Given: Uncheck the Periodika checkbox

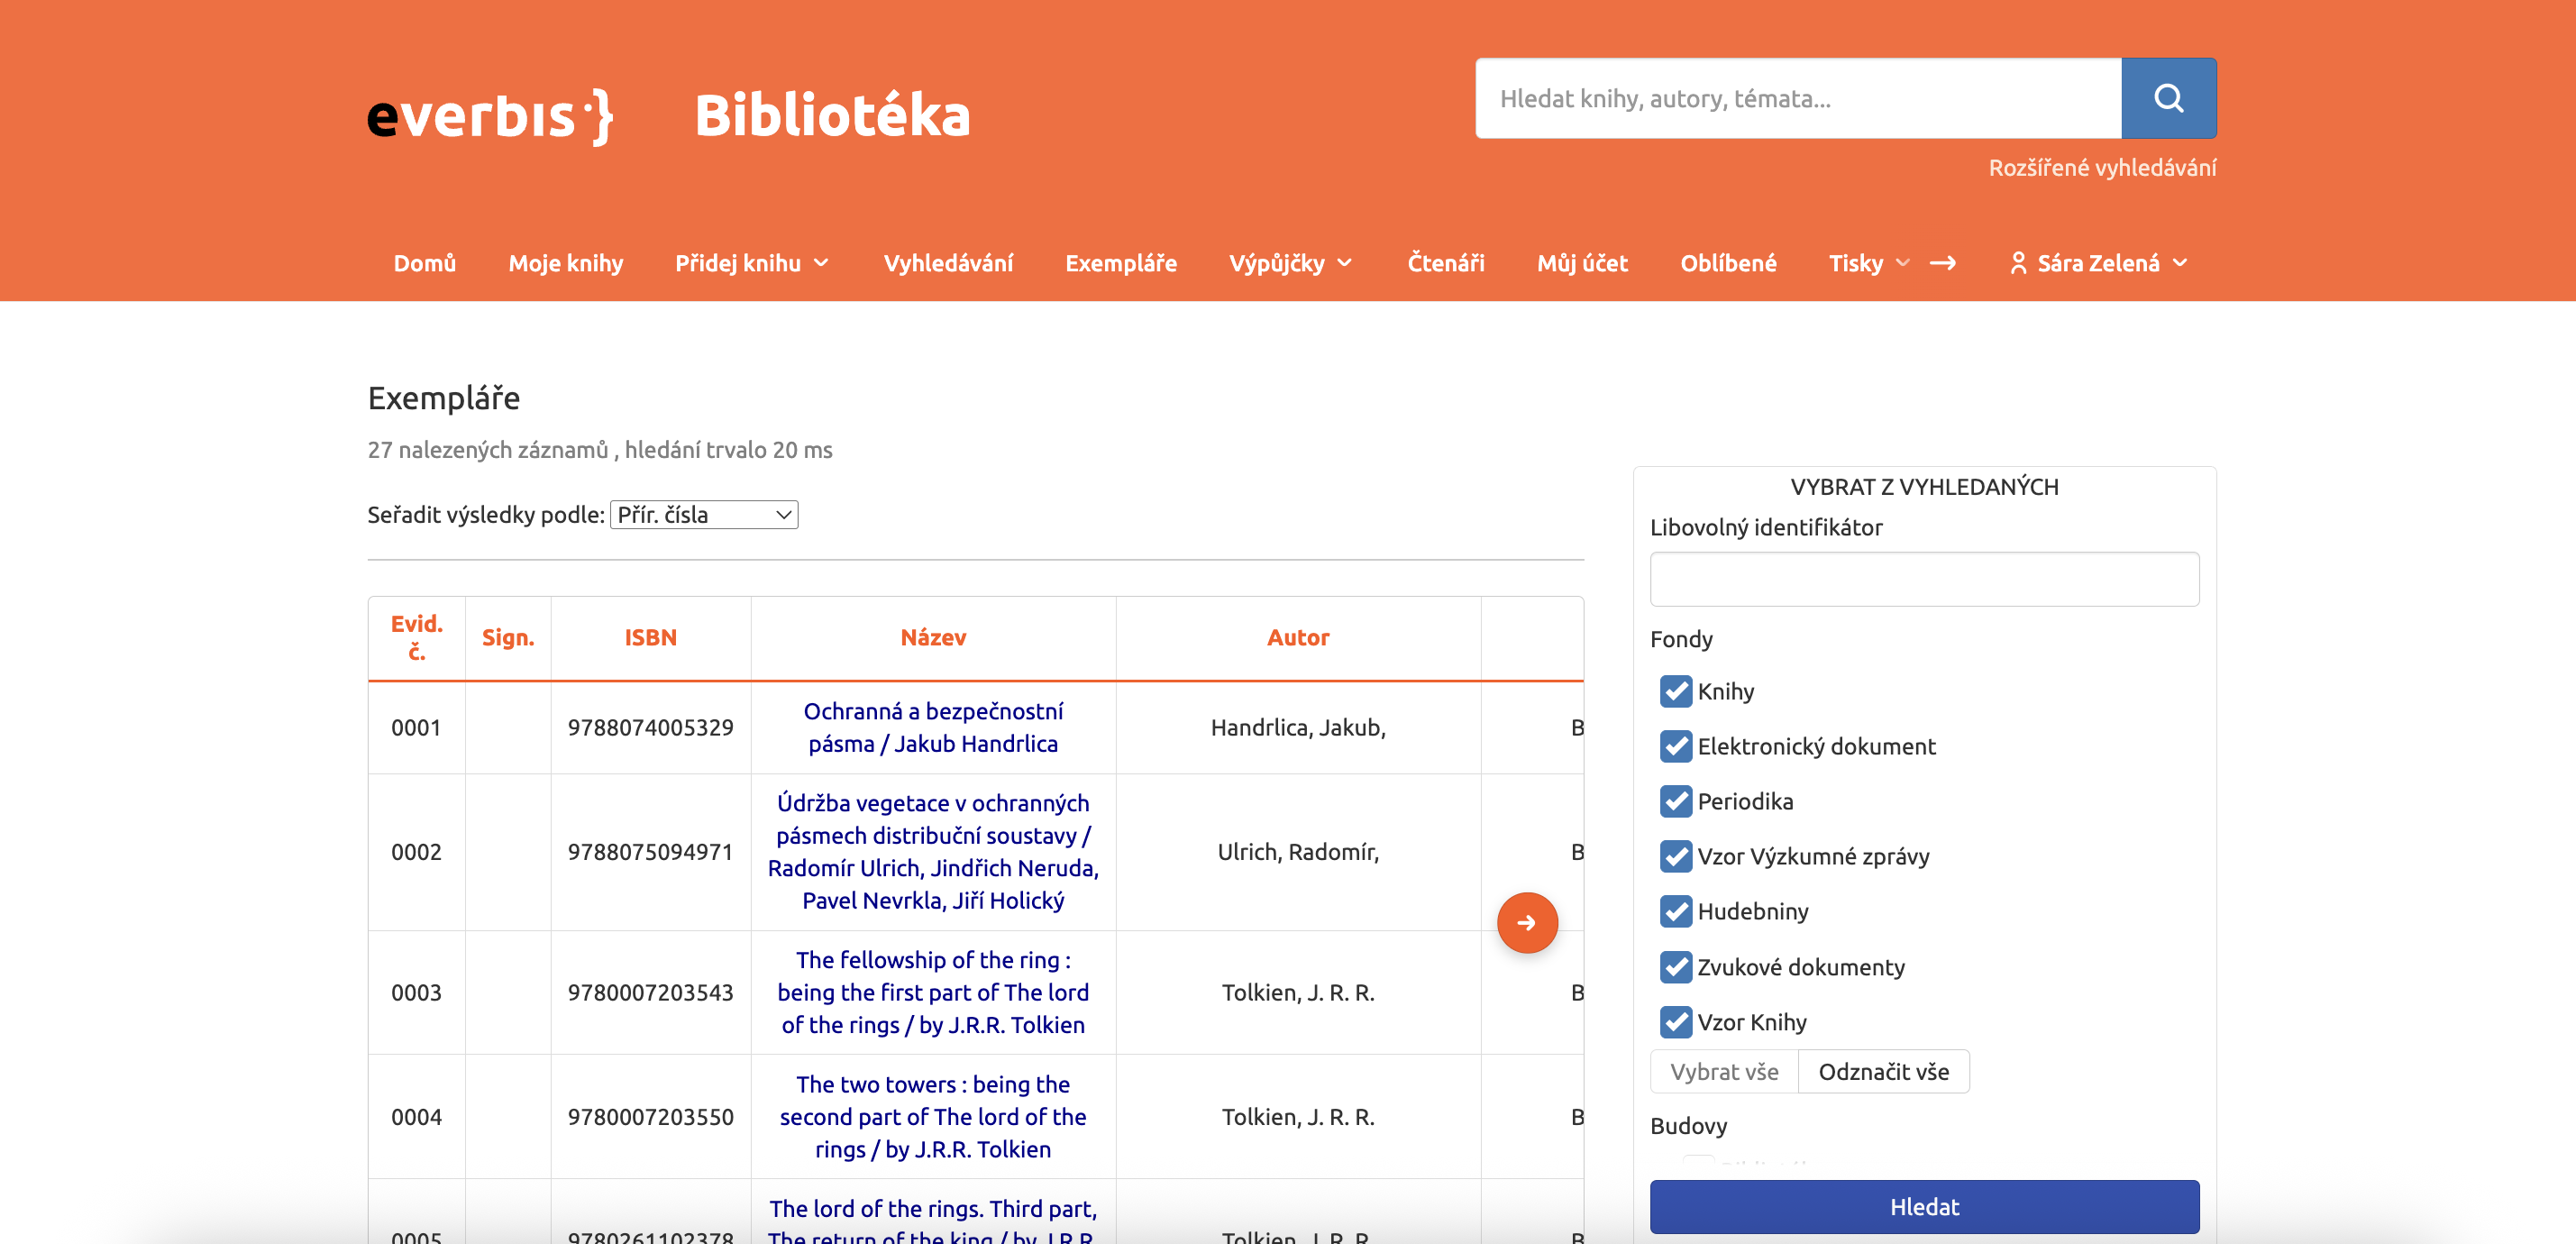Looking at the screenshot, I should point(1675,801).
